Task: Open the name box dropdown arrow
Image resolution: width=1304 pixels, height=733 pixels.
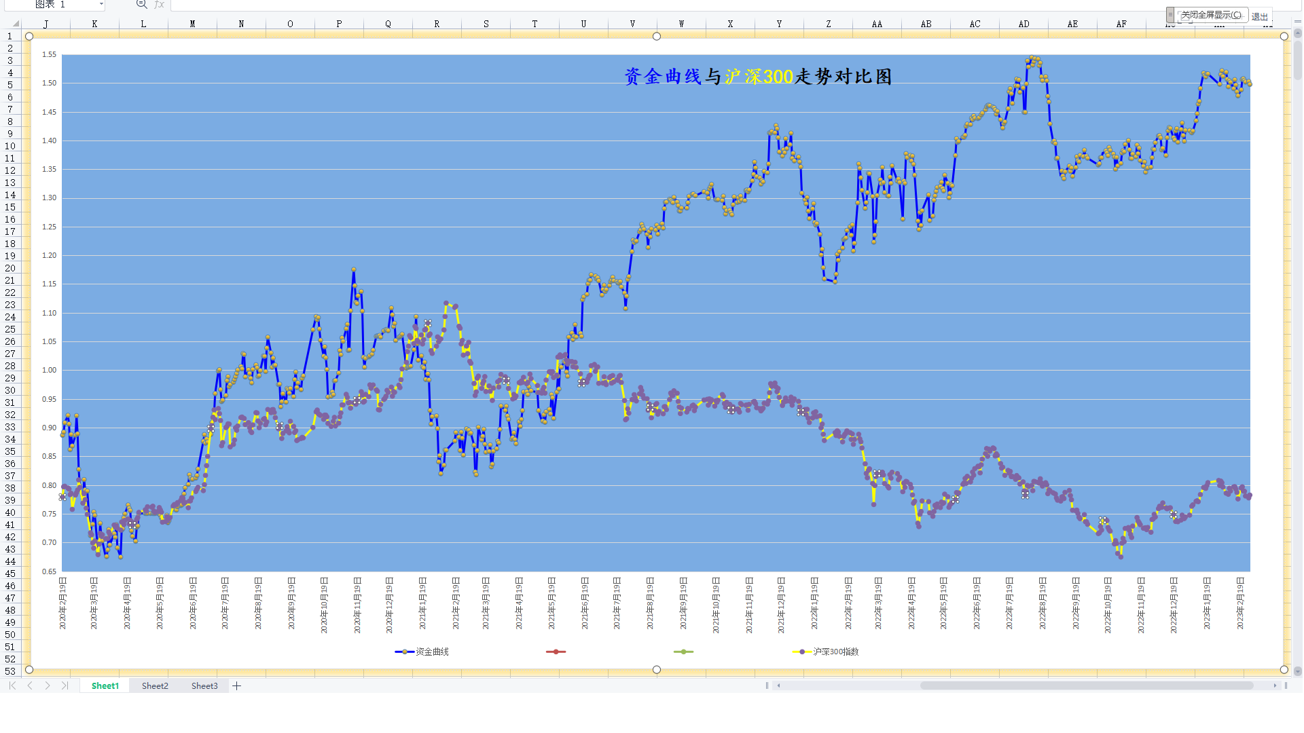Action: pyautogui.click(x=101, y=4)
